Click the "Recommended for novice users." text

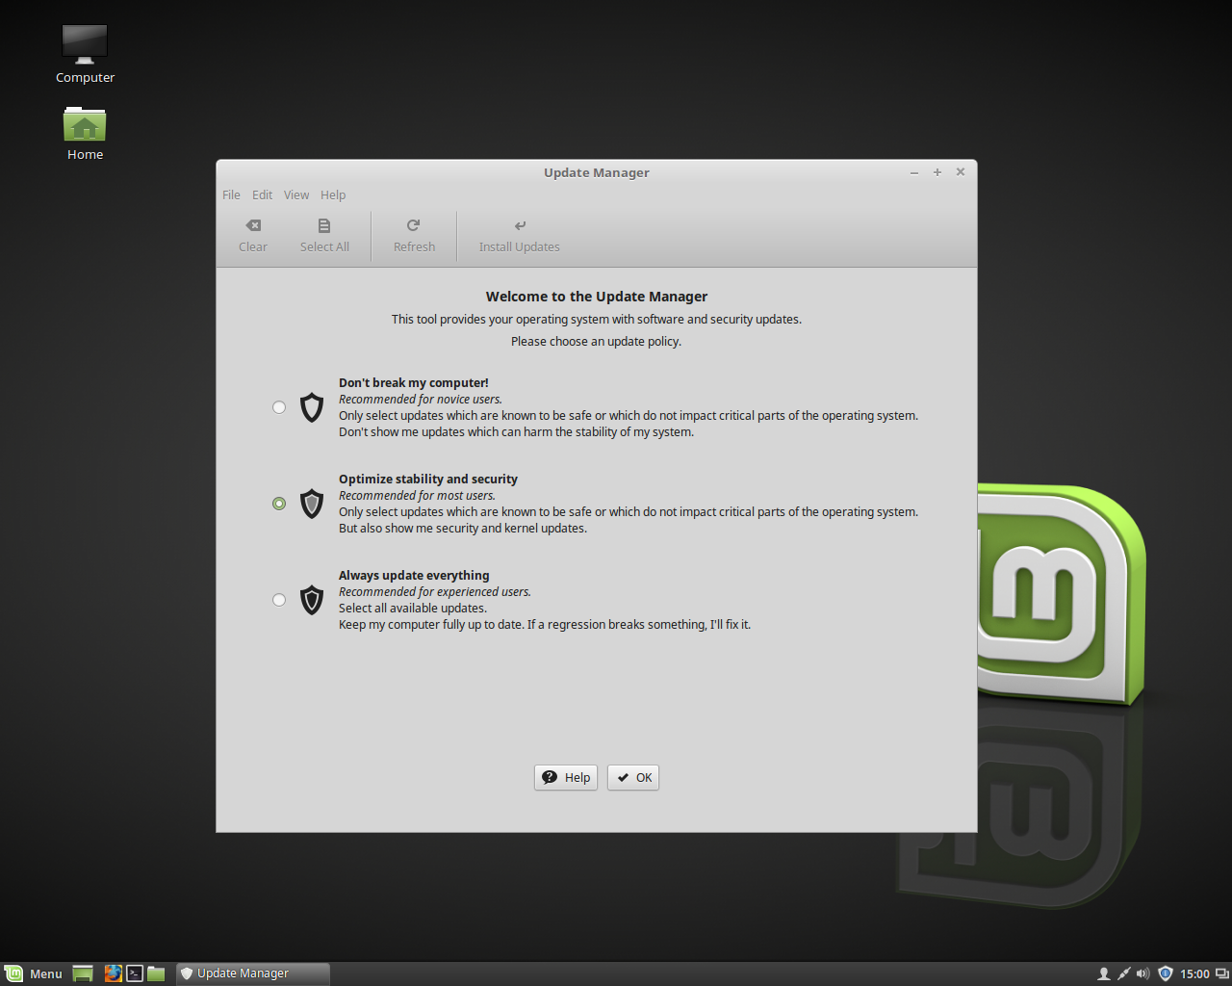(x=421, y=400)
